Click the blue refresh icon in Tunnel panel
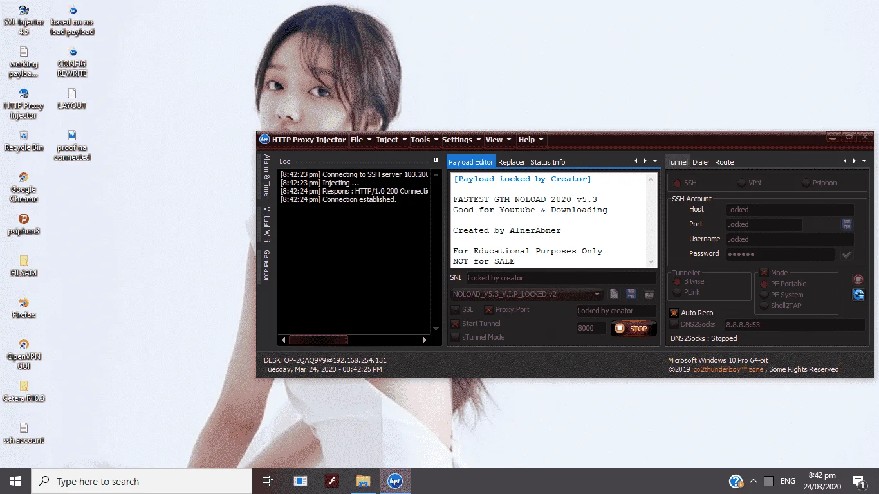 [858, 295]
